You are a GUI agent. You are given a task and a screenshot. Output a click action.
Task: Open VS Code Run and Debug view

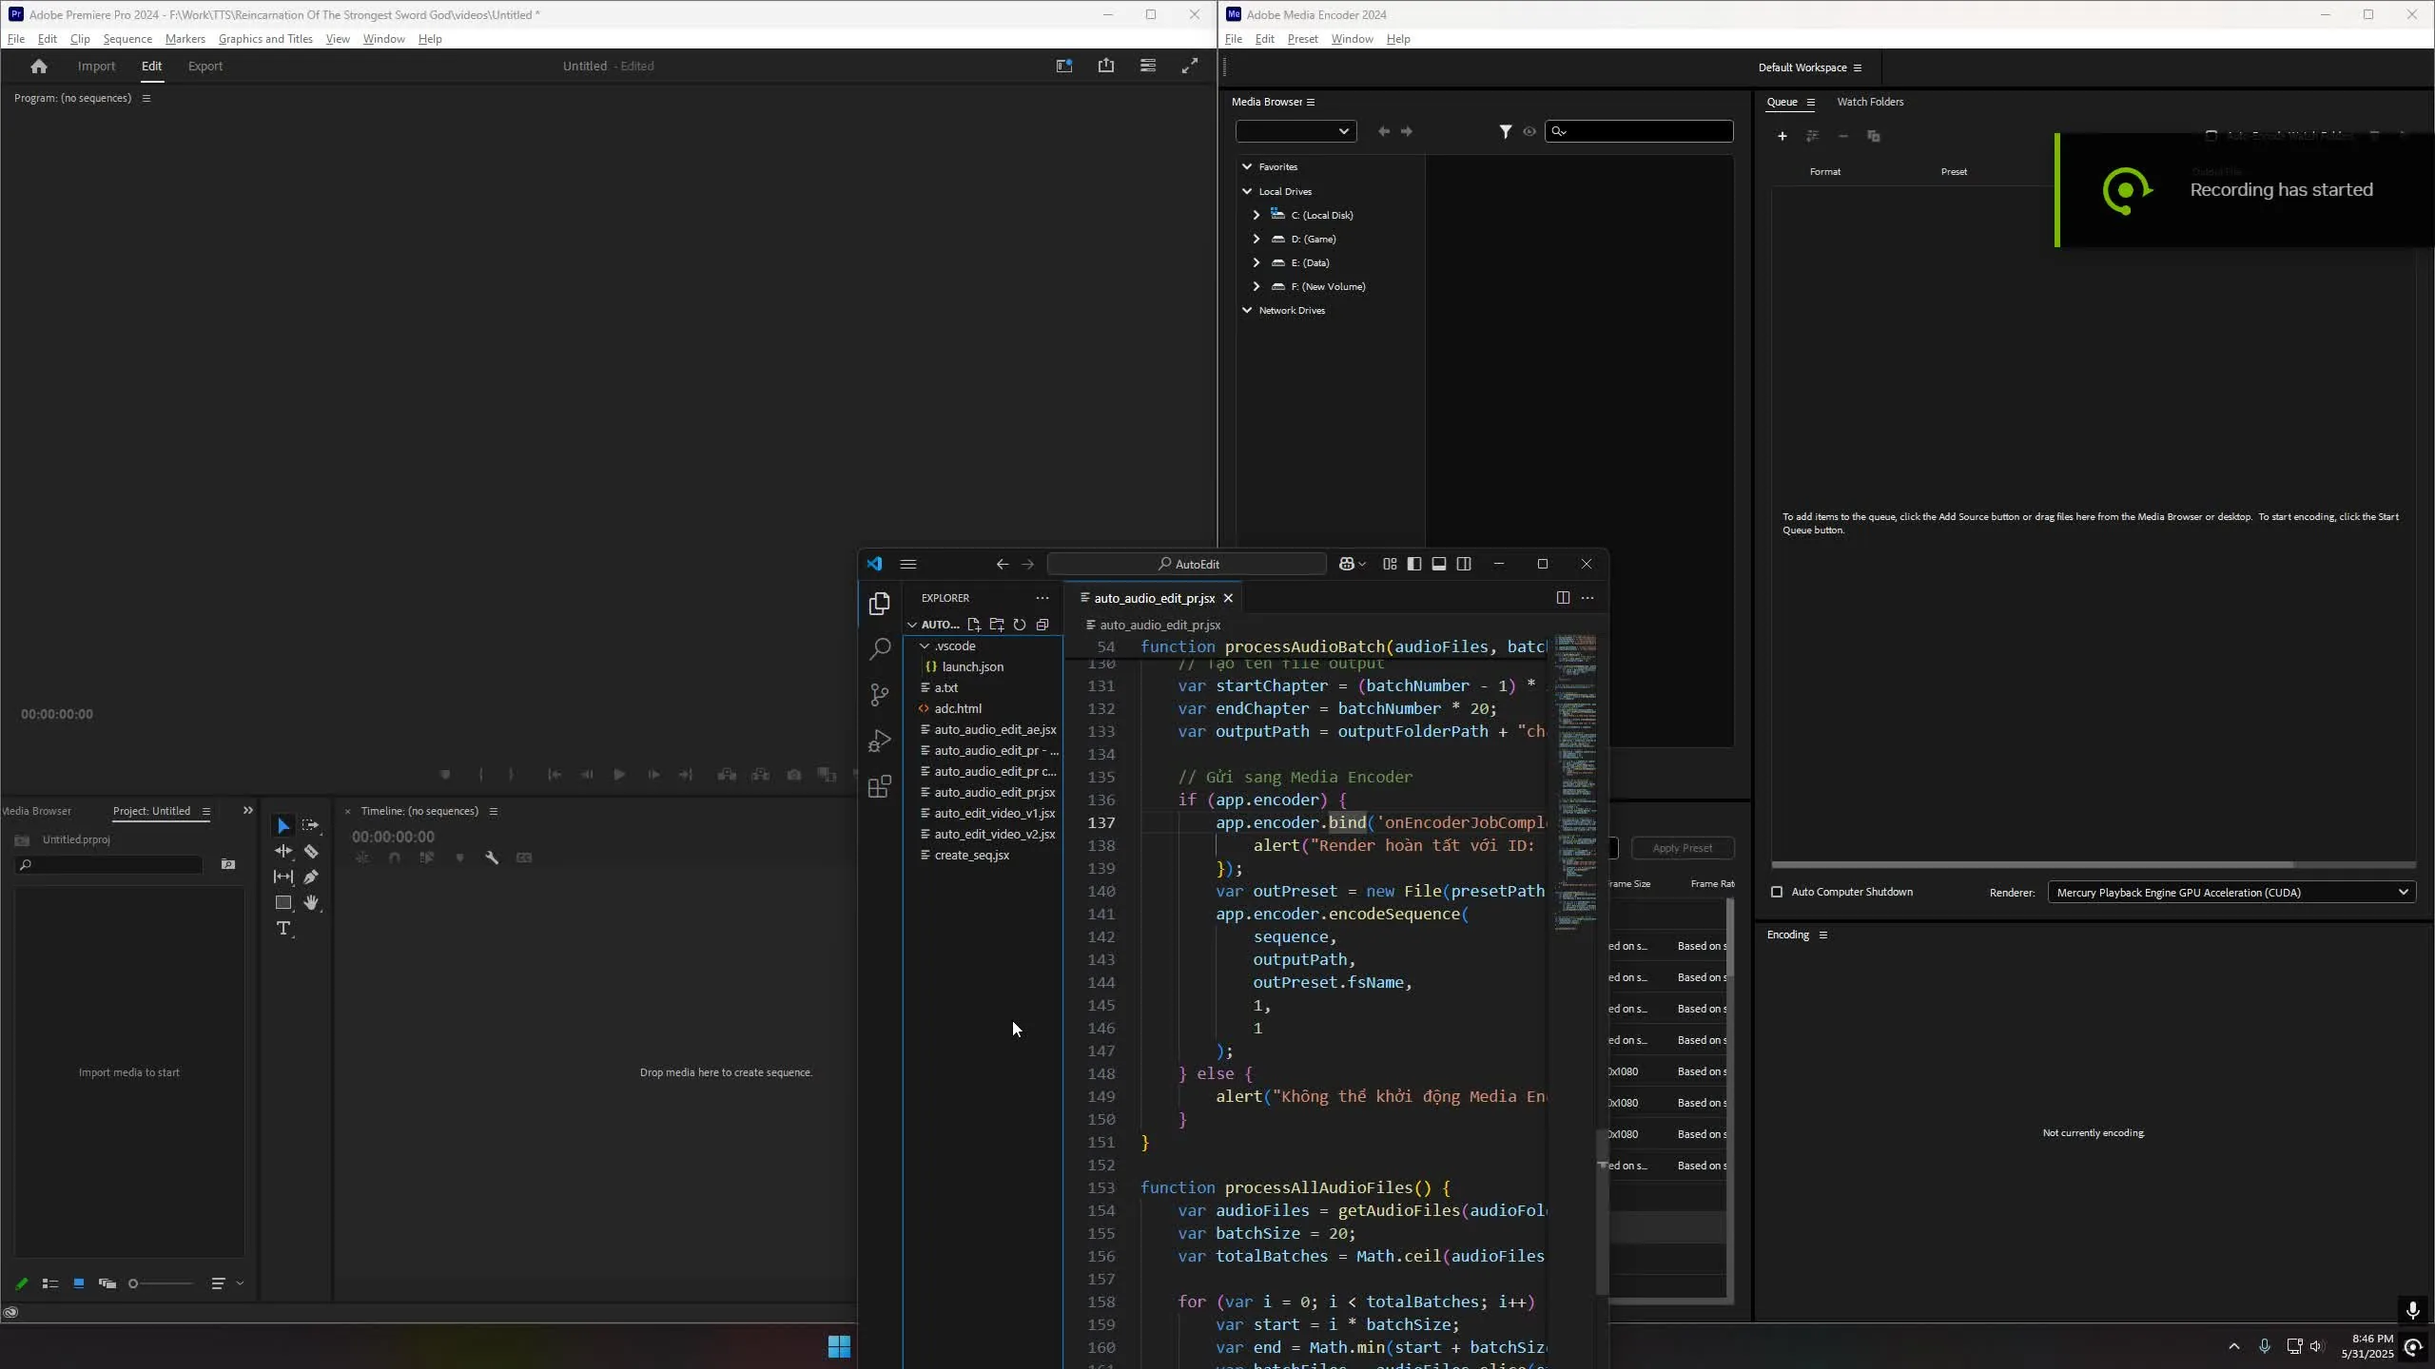[x=880, y=741]
